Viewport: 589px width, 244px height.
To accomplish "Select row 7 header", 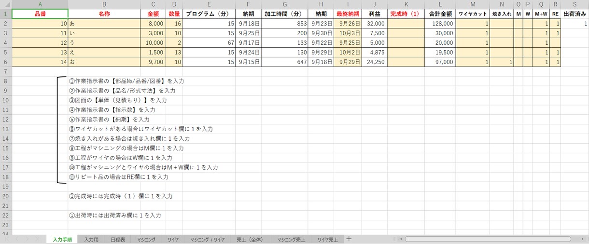I will 5,71.
